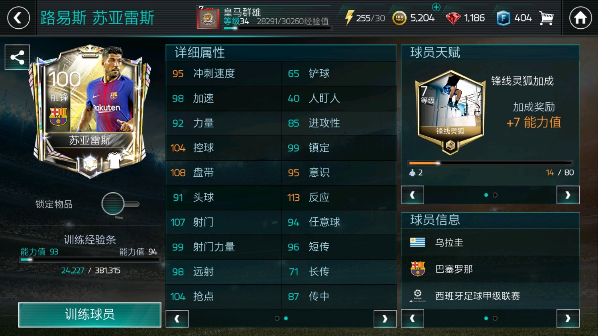This screenshot has width=598, height=336.
Task: Go to previous 球员信息 page
Action: (x=412, y=318)
